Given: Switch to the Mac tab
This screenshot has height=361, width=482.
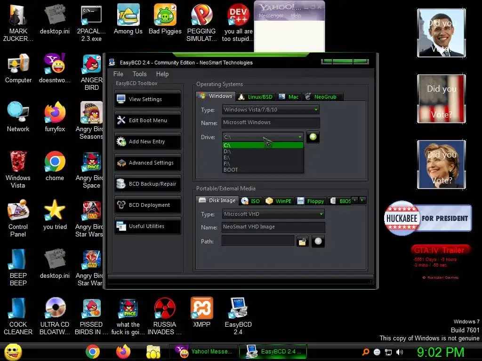Looking at the screenshot, I should (x=289, y=97).
